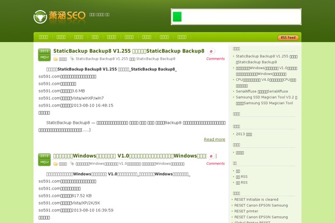Click folder category icon under StaticBackup title
Viewport: 335px width, 223px height.
[55, 59]
